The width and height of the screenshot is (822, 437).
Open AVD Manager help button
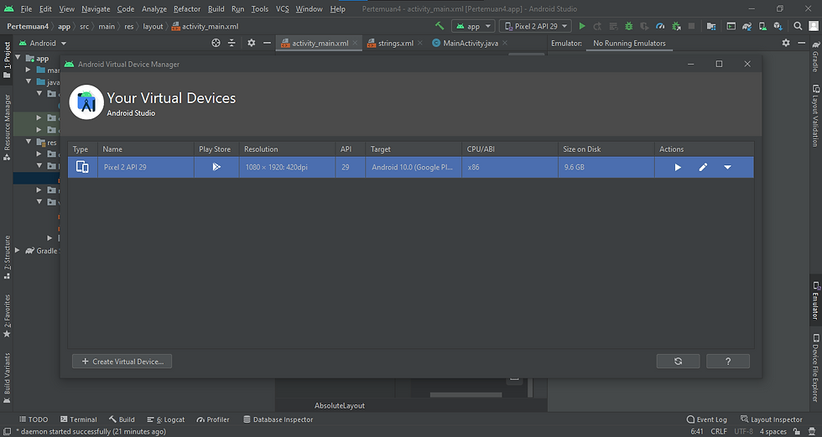click(x=728, y=361)
